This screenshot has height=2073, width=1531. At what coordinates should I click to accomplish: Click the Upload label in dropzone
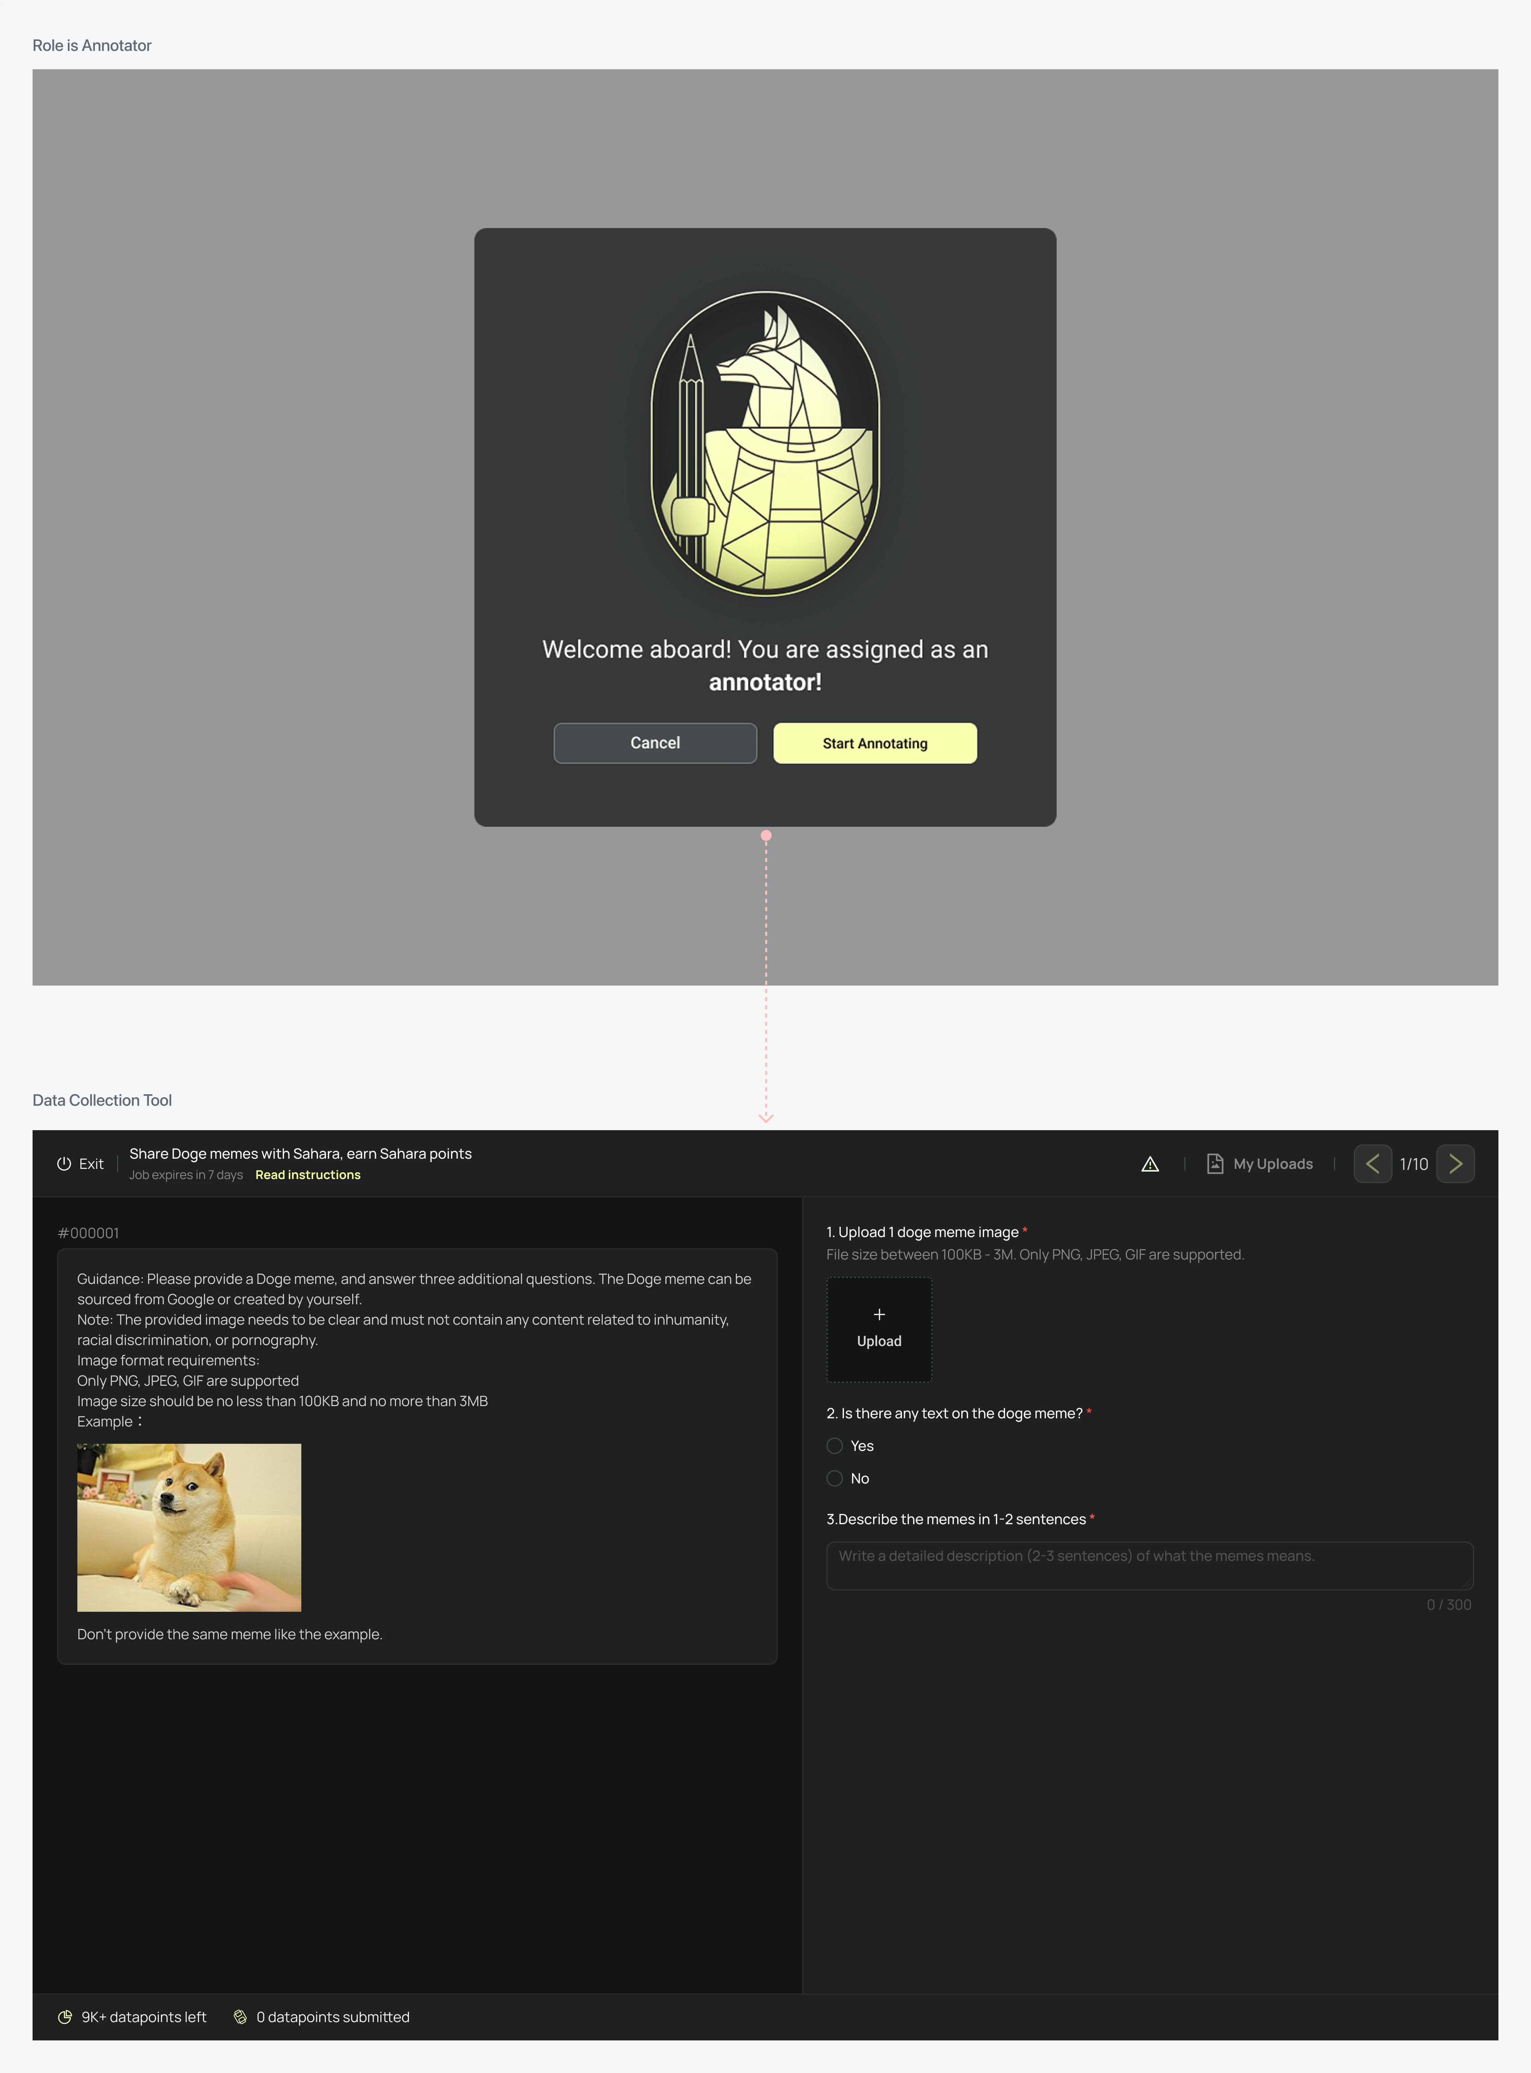coord(878,1341)
